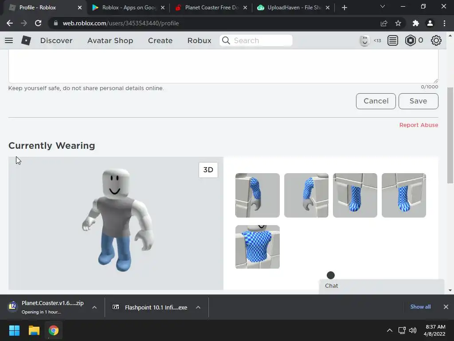Open a new browser tab

pos(344,8)
